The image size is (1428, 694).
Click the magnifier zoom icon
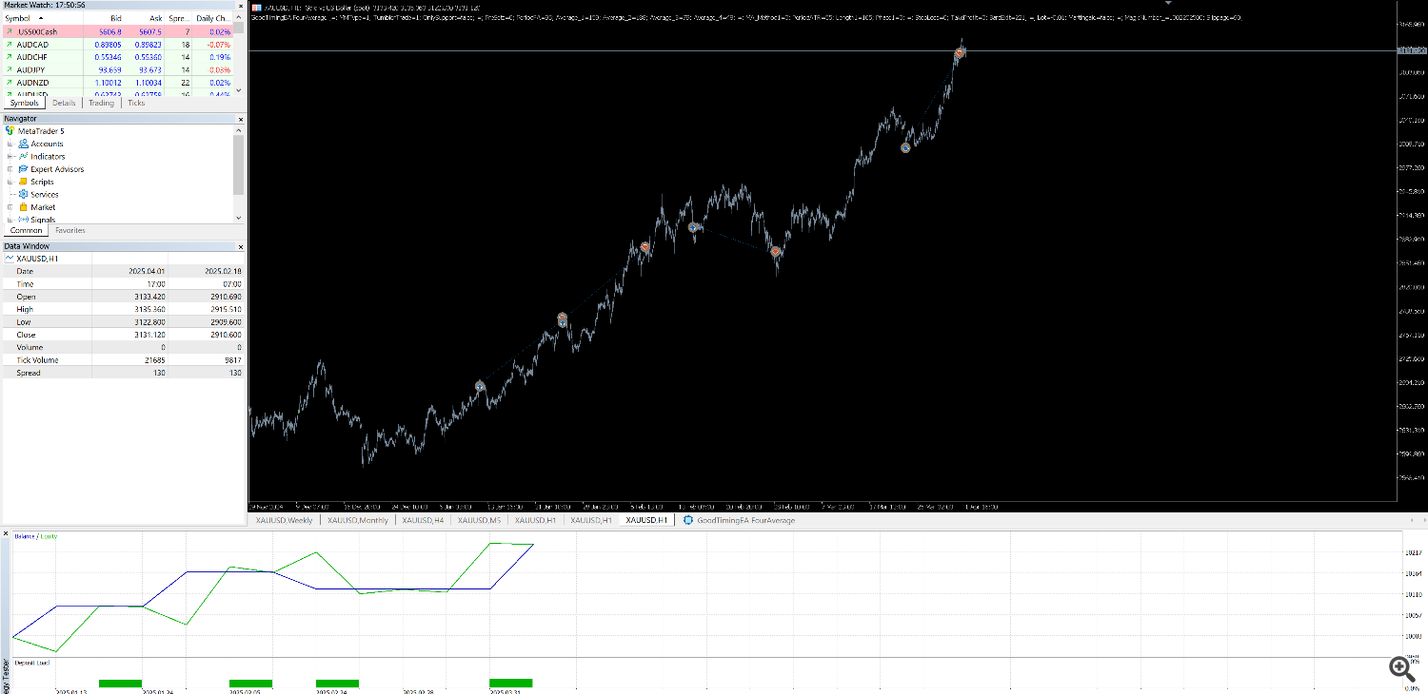coord(1399,668)
